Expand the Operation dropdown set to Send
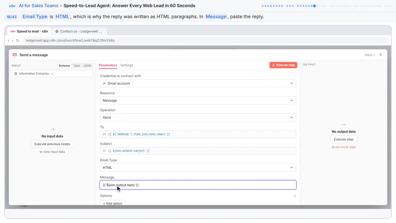Image resolution: width=396 pixels, height=223 pixels. tap(198, 117)
